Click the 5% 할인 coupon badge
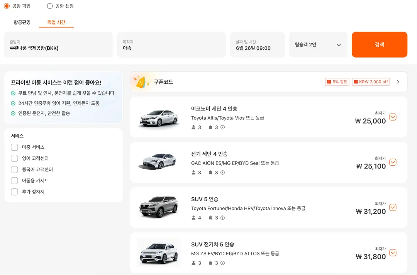This screenshot has width=417, height=275. tap(337, 82)
